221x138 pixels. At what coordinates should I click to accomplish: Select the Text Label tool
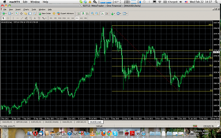pyautogui.click(x=39, y=18)
